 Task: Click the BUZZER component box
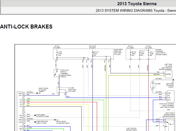point(168,74)
